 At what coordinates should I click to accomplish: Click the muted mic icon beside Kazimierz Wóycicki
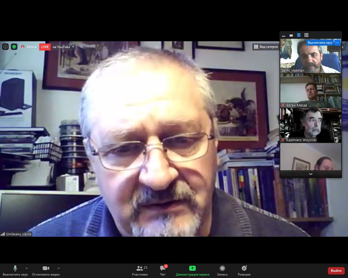[283, 140]
